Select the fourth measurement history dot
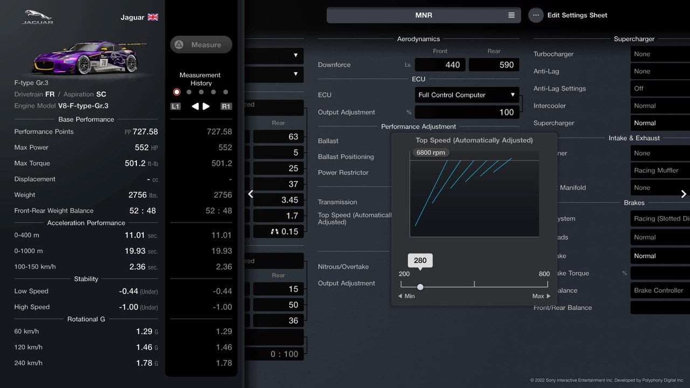690x388 pixels. [213, 92]
